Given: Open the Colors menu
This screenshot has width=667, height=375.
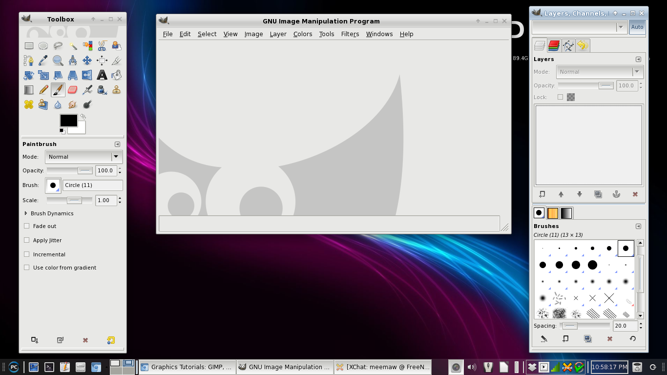Looking at the screenshot, I should [x=303, y=34].
